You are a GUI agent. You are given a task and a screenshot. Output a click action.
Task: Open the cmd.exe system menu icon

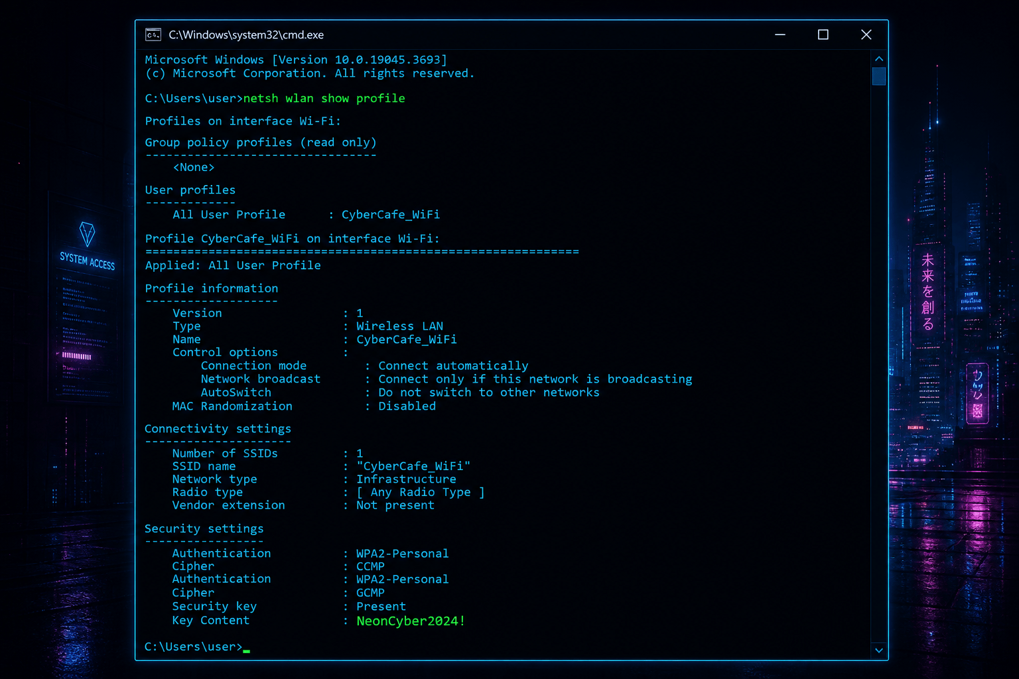[x=153, y=34]
